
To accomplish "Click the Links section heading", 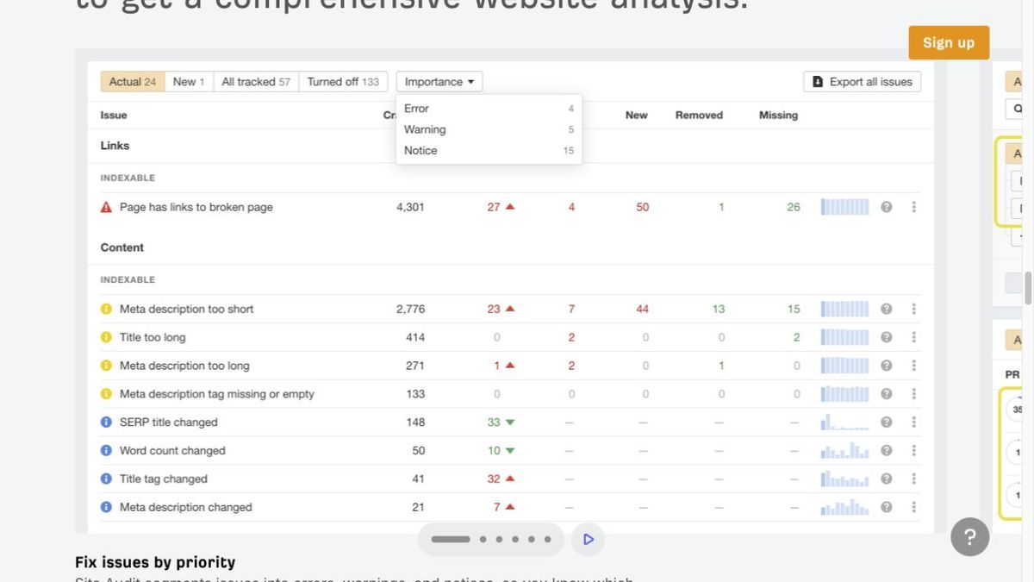I will 115,146.
